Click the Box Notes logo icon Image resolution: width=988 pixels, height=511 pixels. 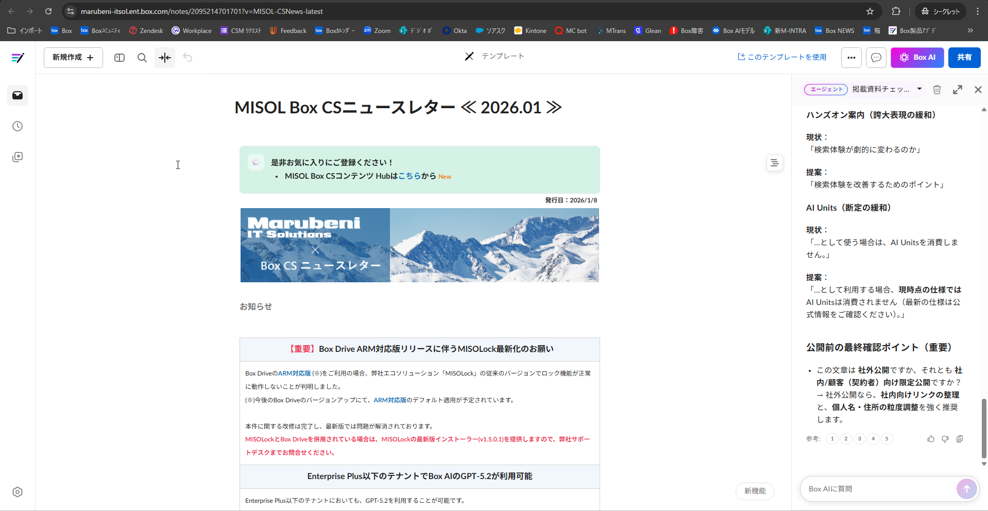click(18, 58)
